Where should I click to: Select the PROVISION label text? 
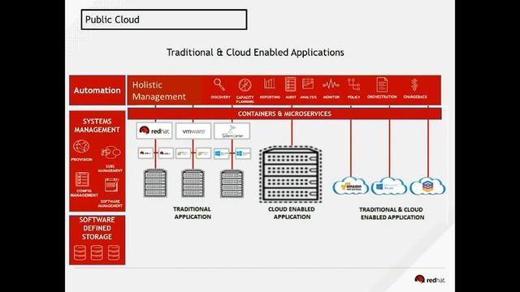click(x=81, y=160)
